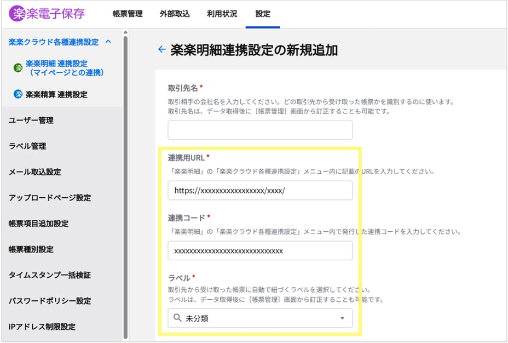Click the 楽楽クラウド各種連携設定 sidebar header

[54, 42]
